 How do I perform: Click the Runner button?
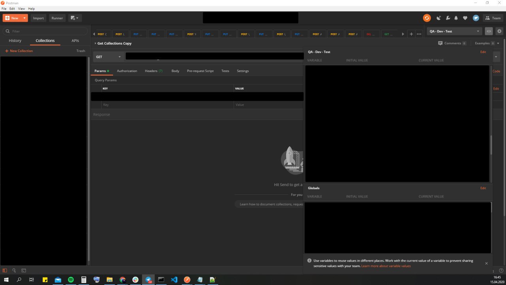point(57,18)
